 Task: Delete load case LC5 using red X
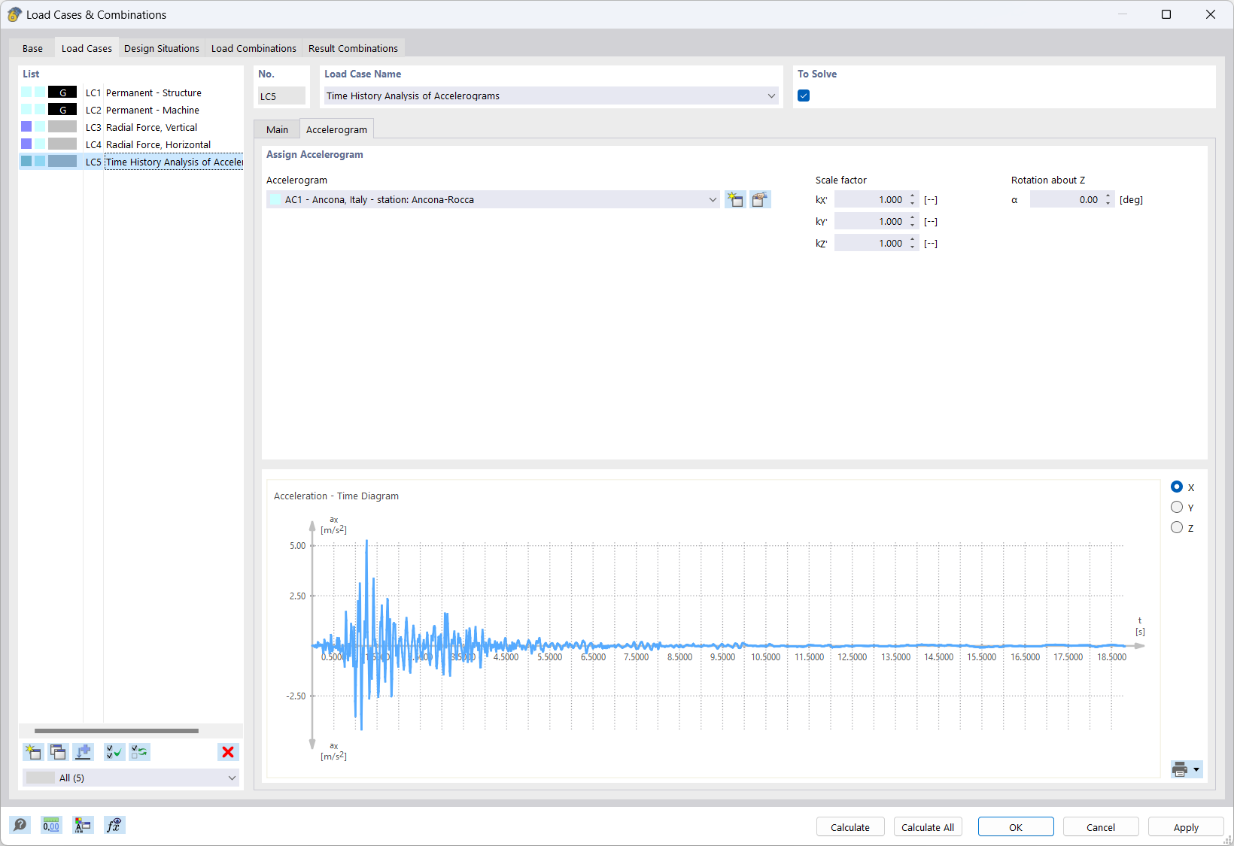(x=228, y=752)
